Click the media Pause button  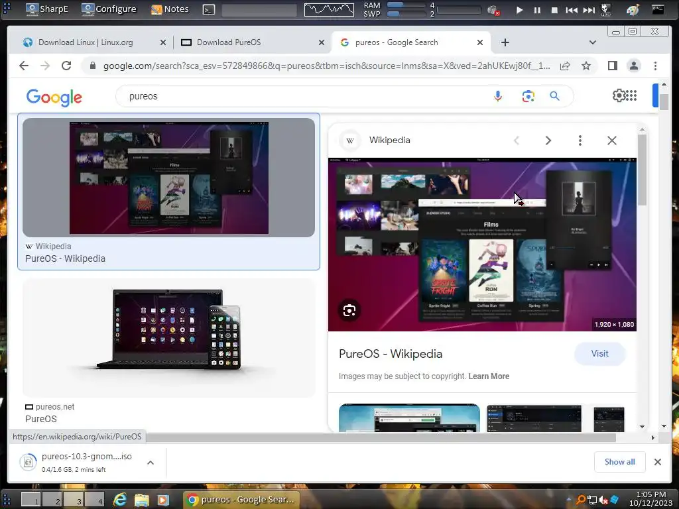537,10
